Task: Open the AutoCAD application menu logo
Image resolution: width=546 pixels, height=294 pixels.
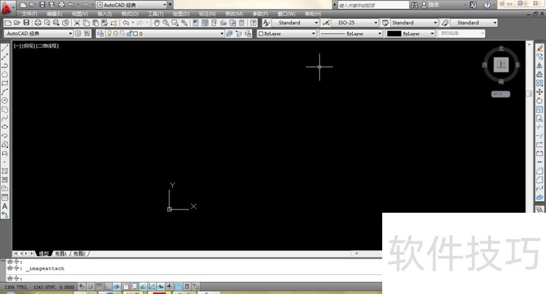Action: coord(6,8)
